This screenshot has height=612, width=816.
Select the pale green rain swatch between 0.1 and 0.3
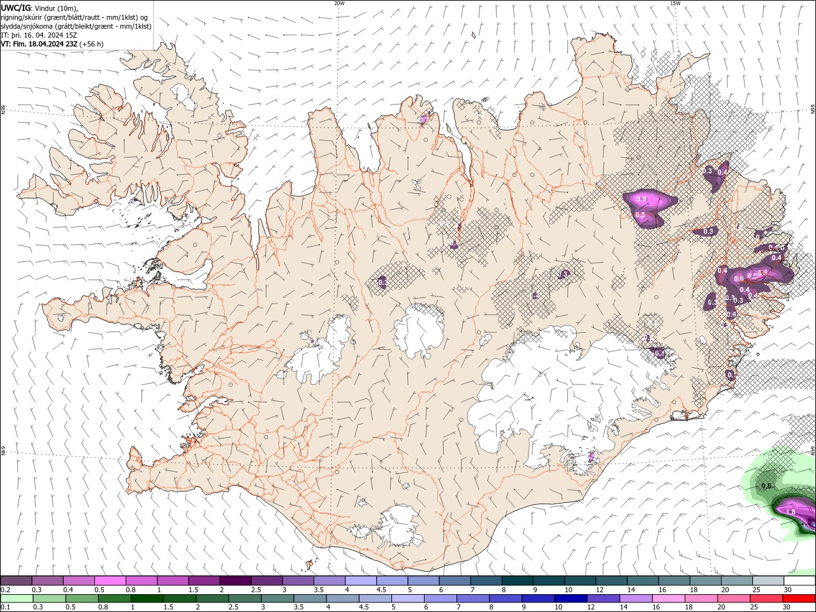[x=17, y=598]
